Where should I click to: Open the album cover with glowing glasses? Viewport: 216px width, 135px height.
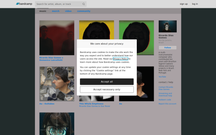[57, 124]
